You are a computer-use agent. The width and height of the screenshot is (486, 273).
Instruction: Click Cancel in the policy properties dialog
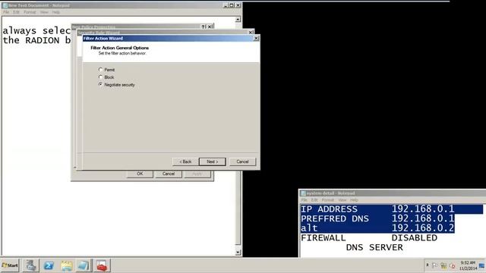point(169,174)
